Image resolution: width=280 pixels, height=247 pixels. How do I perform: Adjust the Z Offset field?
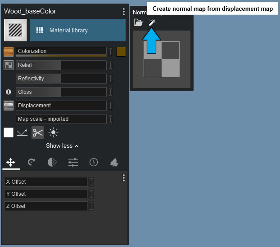(45, 206)
